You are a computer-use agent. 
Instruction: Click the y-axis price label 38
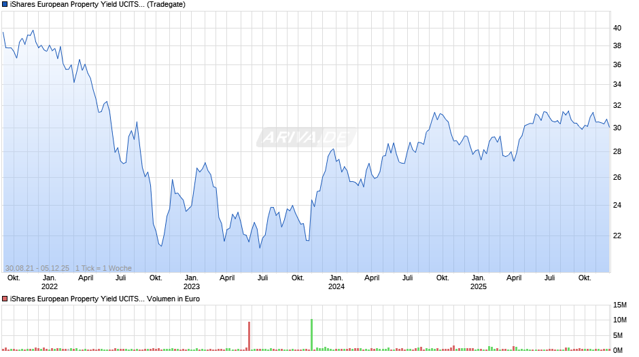[617, 46]
